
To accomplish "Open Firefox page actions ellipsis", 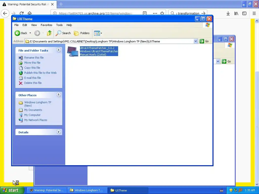I will pyautogui.click(x=155, y=13).
